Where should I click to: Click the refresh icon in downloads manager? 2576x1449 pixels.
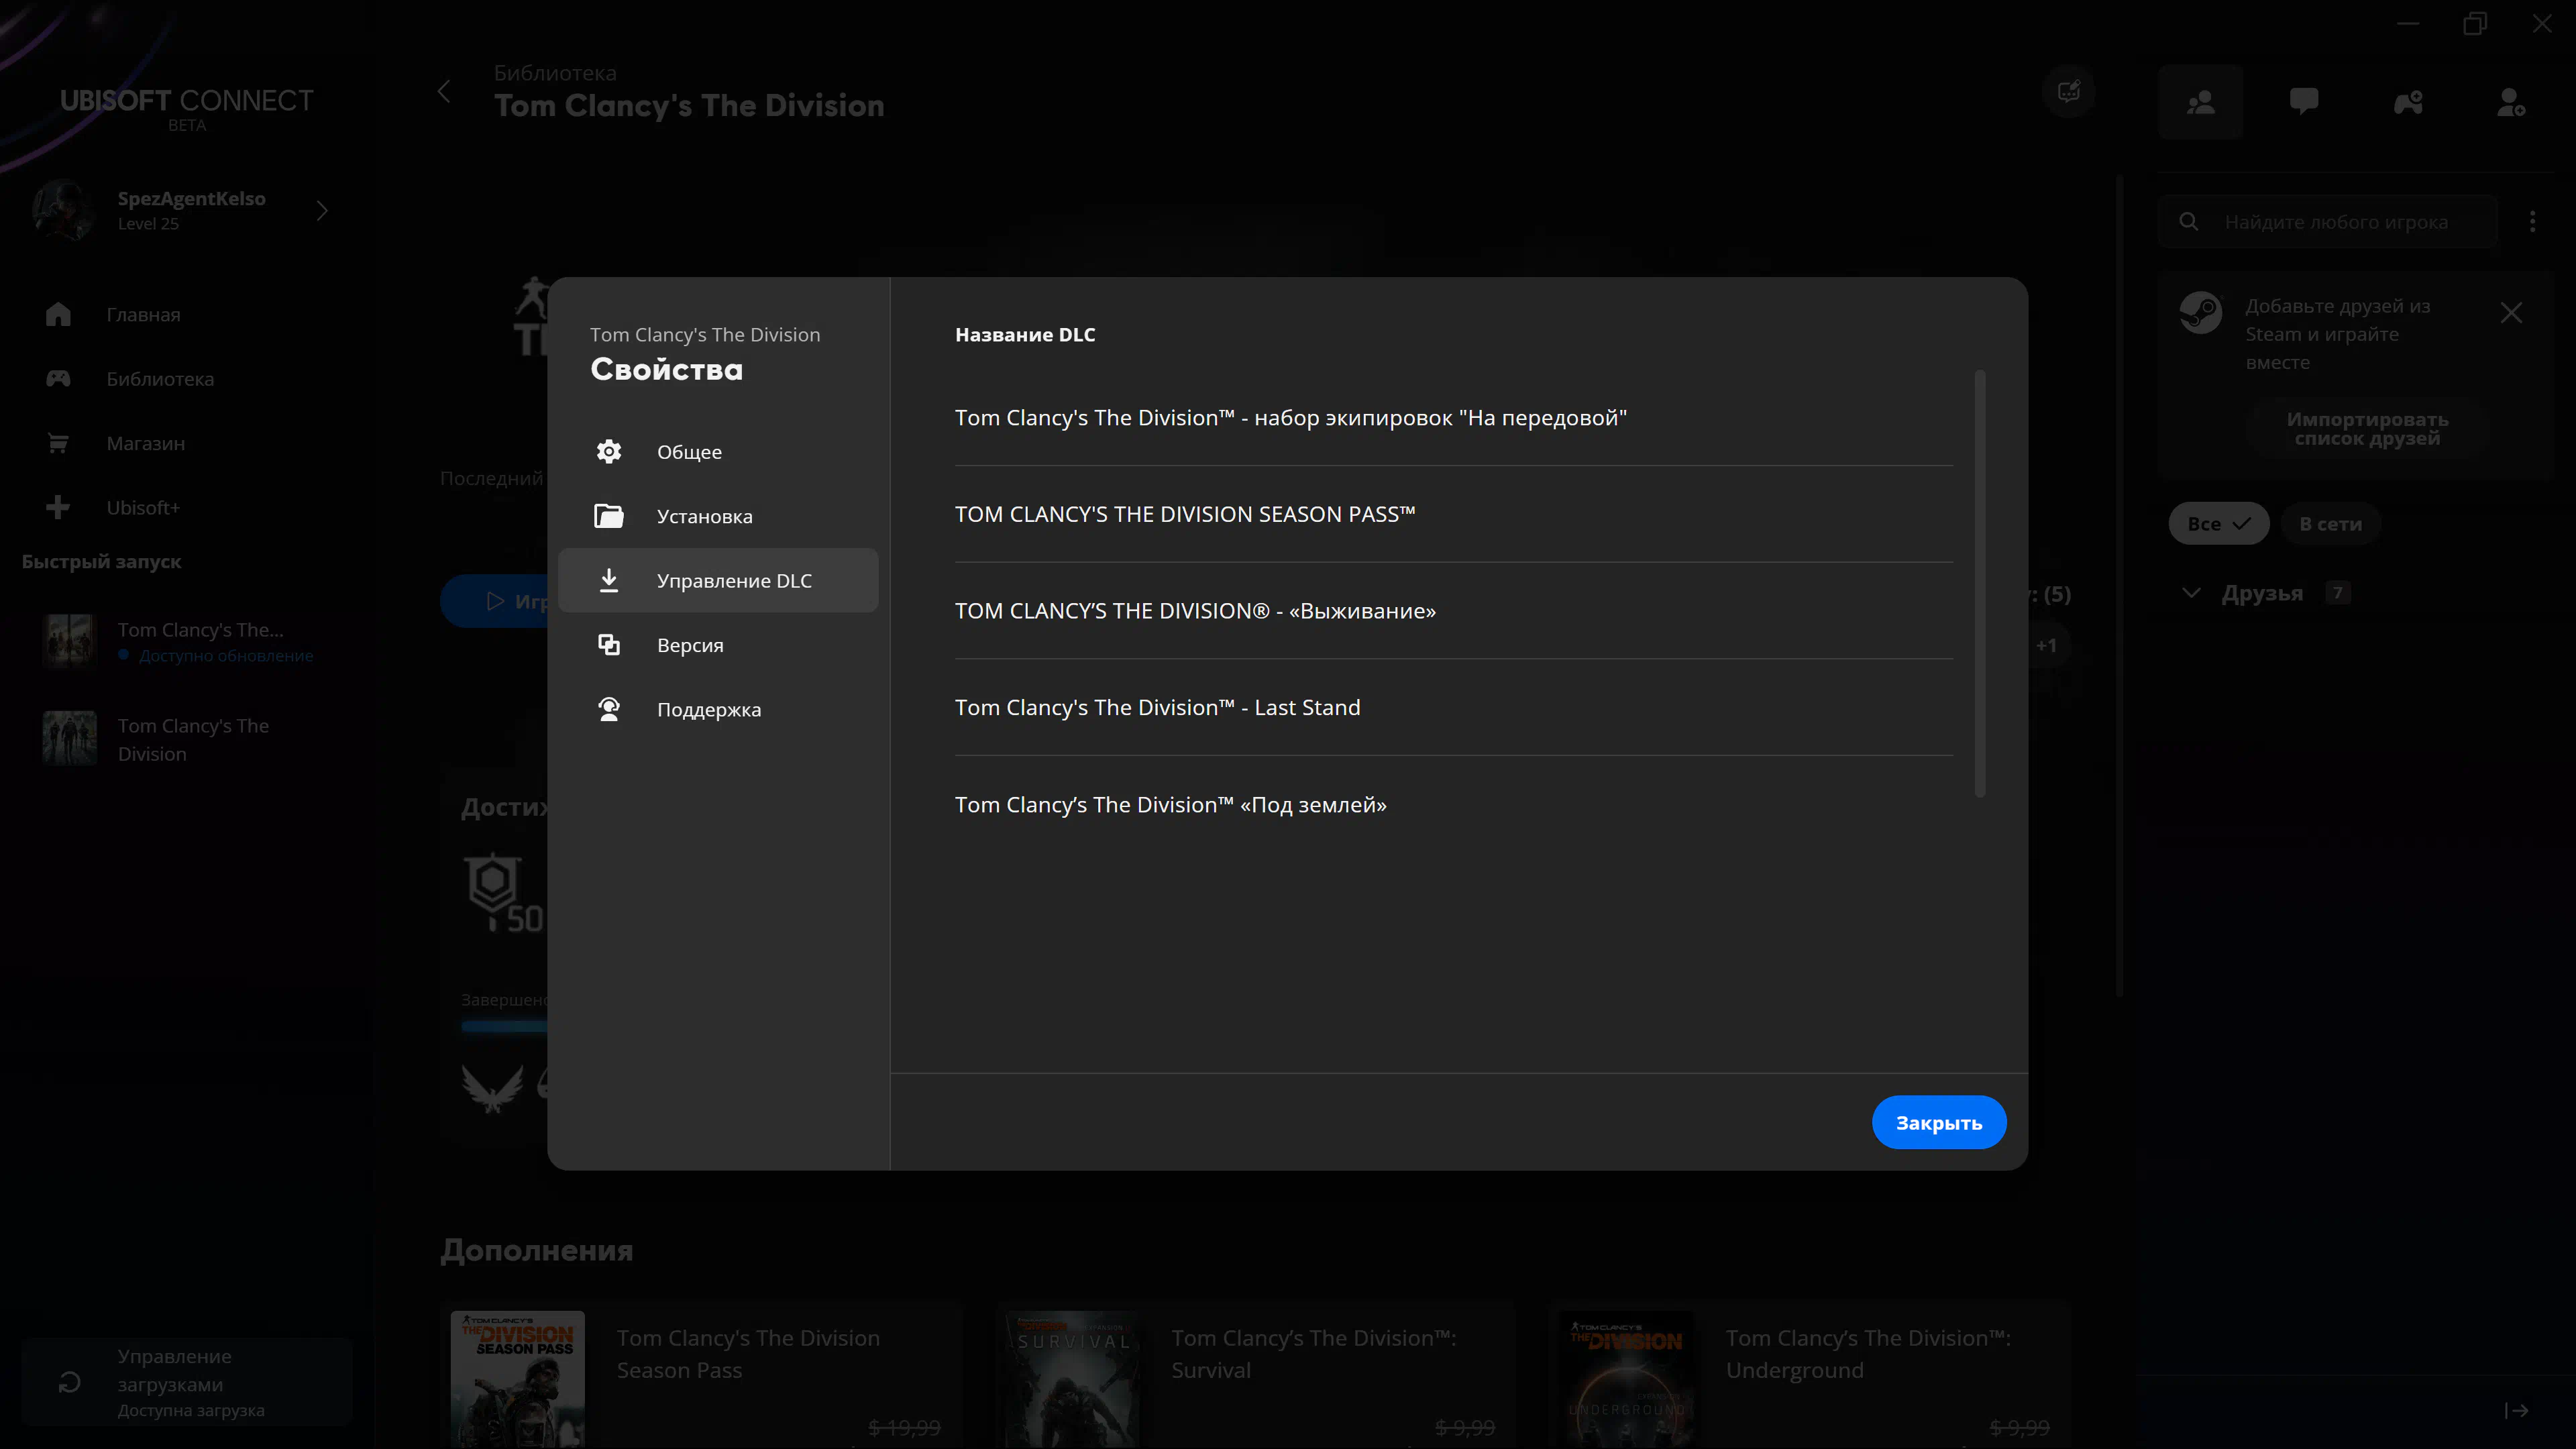69,1382
